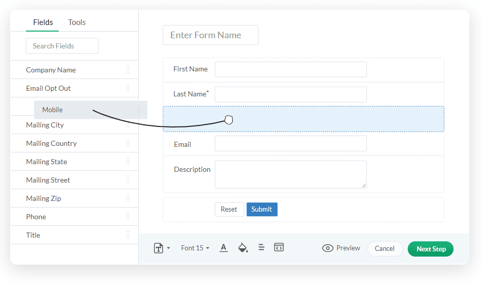Click the drag handle for Mailing Zip
Image resolution: width=482 pixels, height=284 pixels.
point(128,198)
